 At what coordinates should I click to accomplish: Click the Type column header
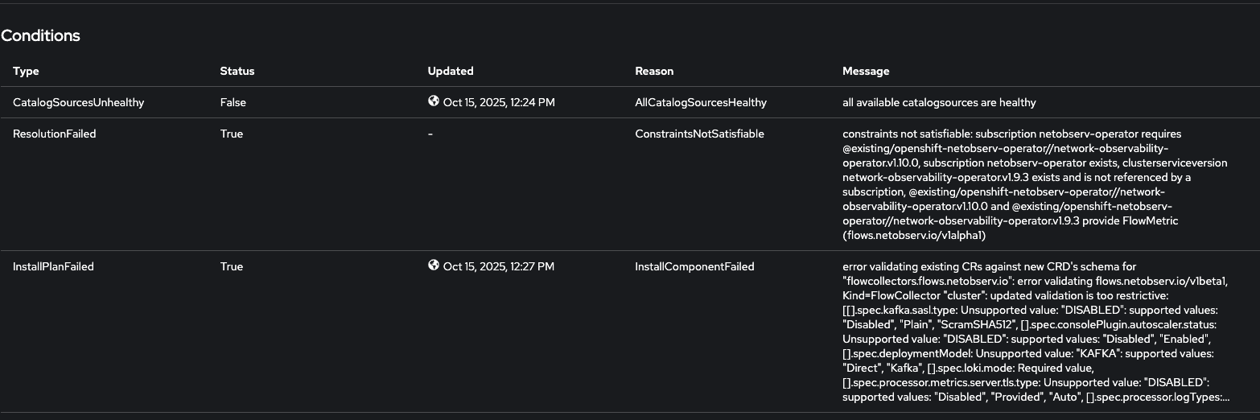tap(26, 71)
